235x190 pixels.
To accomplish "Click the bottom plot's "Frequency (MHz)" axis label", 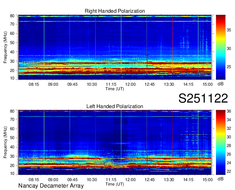I will coord(6,142).
